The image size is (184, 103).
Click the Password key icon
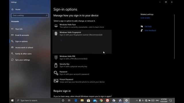(x=56, y=73)
